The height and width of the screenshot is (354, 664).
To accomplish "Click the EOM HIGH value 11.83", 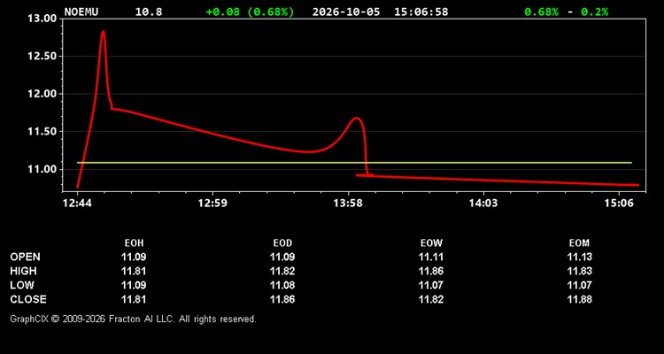I will tap(580, 271).
